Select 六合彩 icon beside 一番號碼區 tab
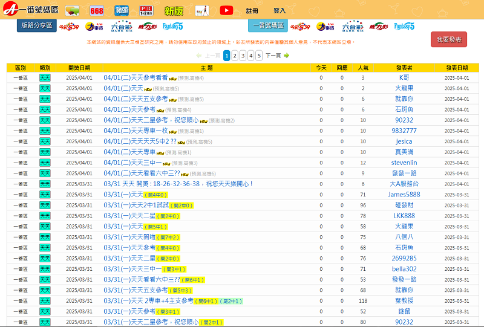Viewport: 484px width, 327px height. tap(353, 26)
